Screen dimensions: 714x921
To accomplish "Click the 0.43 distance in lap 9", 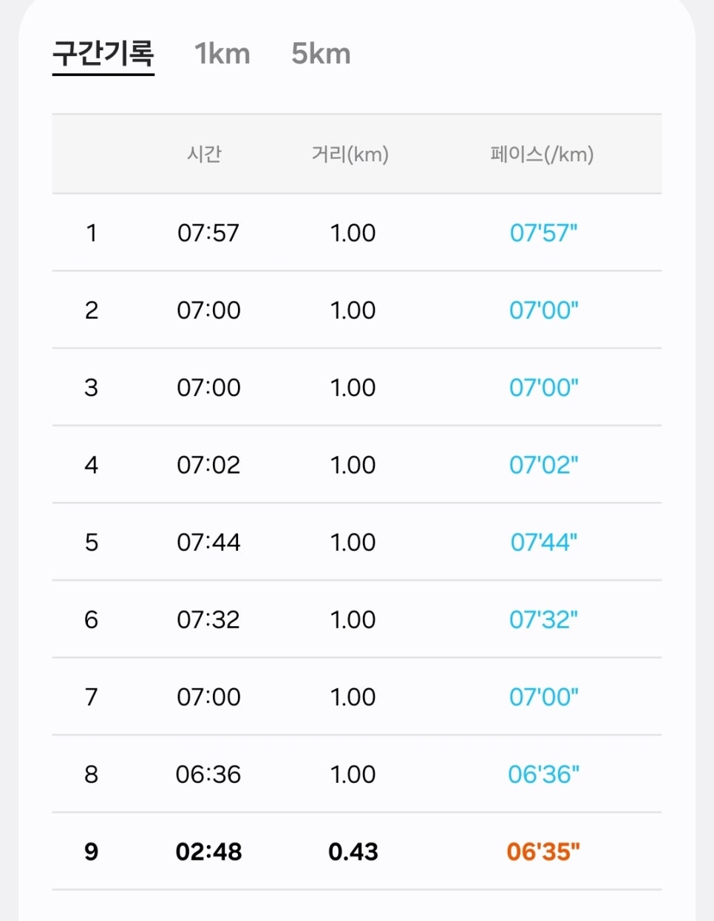I will (x=353, y=852).
